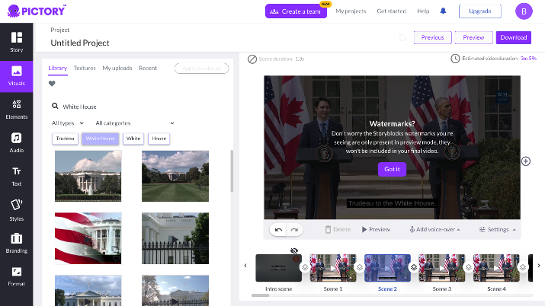
Task: Select the House keyword chip
Action: (x=159, y=139)
